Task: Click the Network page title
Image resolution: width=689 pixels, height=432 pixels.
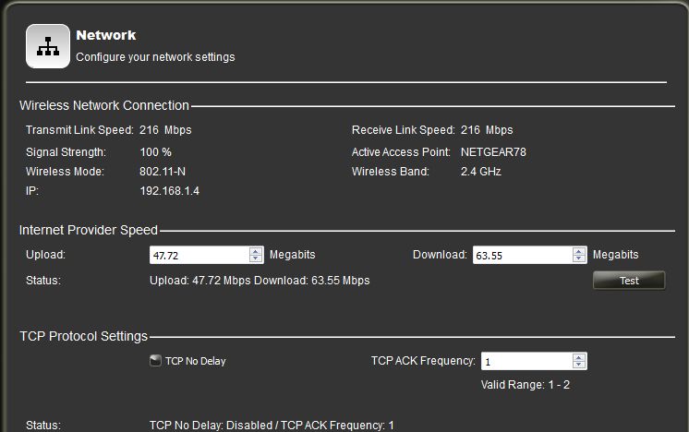Action: tap(106, 35)
